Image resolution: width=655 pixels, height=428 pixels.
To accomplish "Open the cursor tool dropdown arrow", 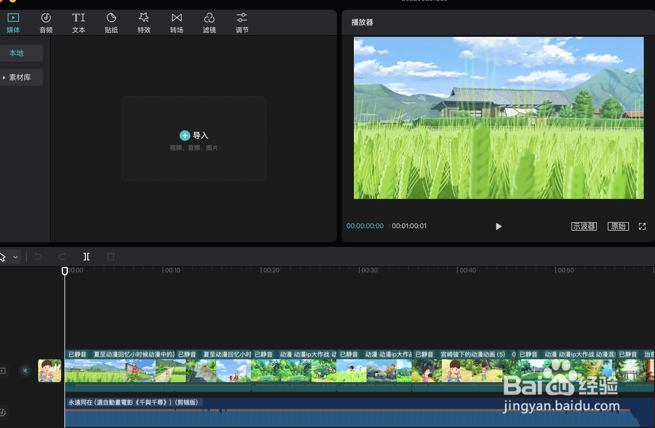I will pos(16,257).
